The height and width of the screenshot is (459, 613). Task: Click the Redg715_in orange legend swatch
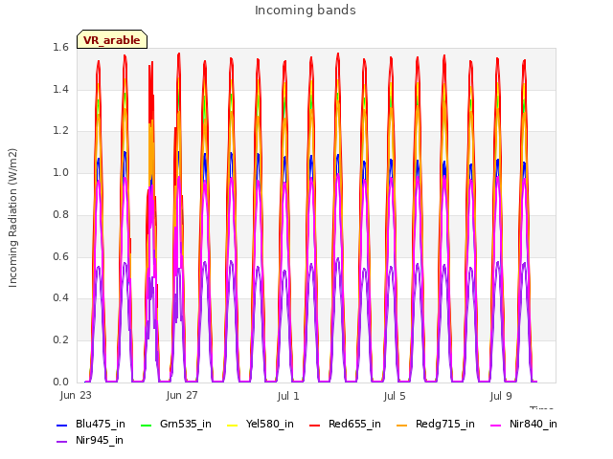pyautogui.click(x=402, y=425)
